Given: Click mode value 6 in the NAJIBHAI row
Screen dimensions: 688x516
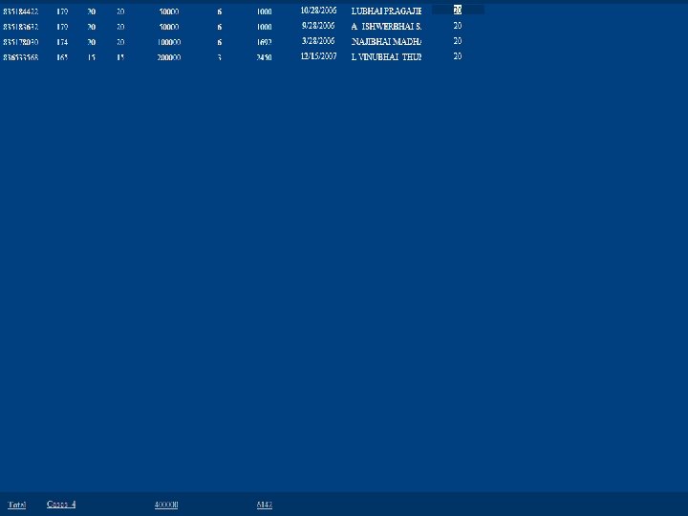Looking at the screenshot, I should [220, 43].
